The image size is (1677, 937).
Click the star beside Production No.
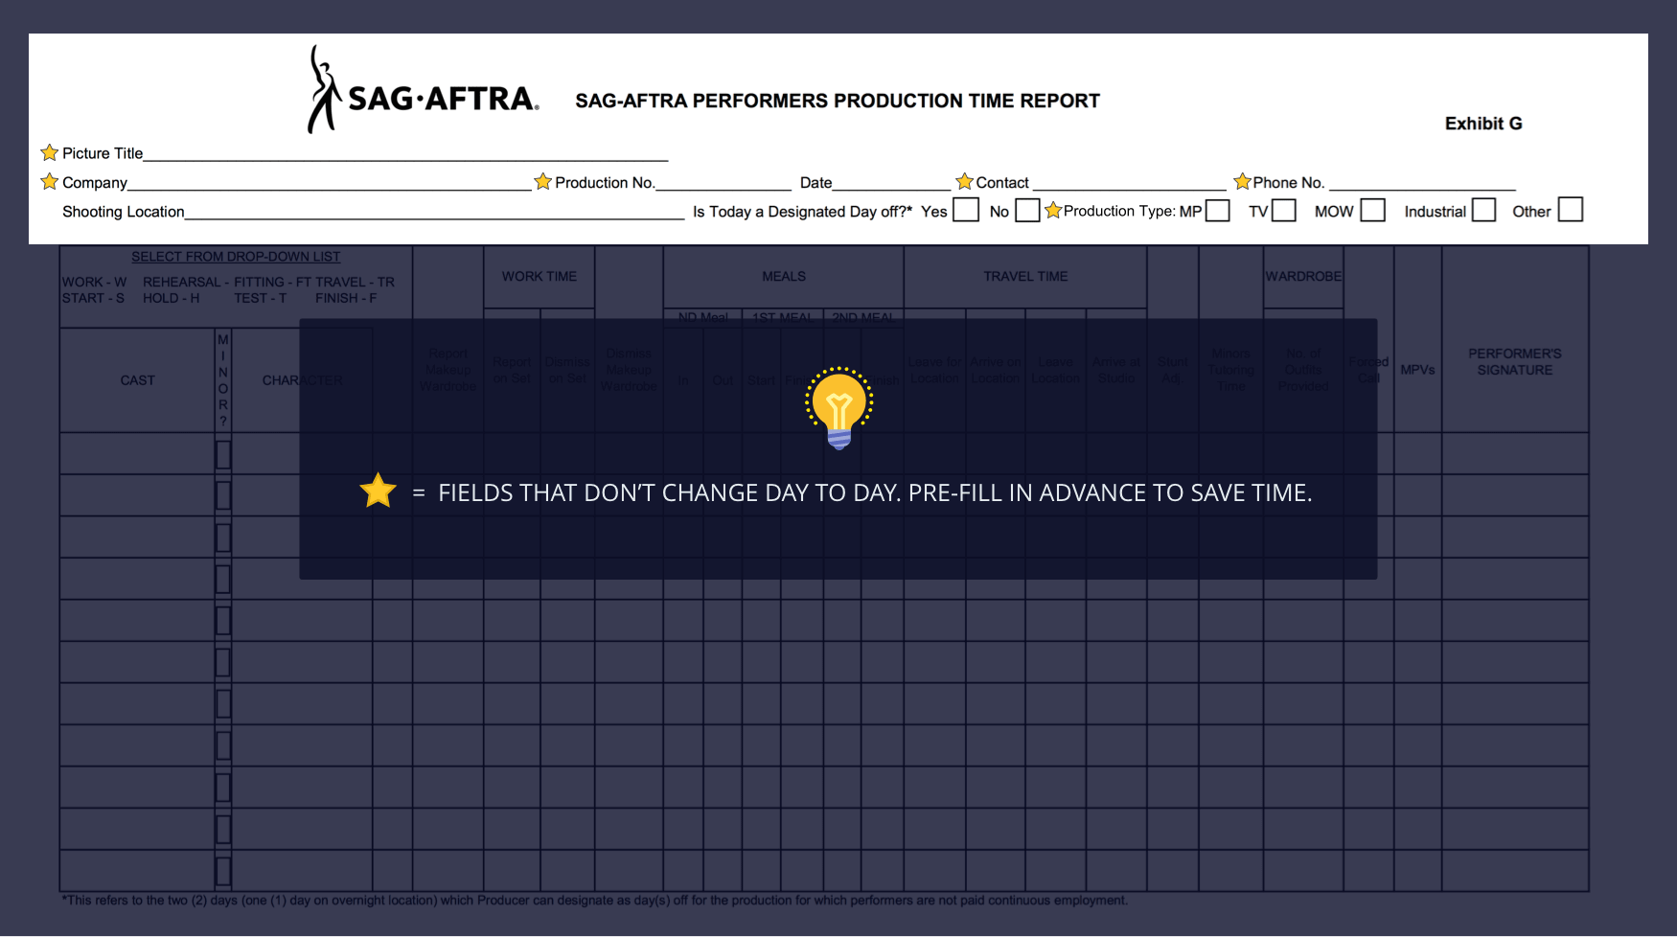point(543,181)
